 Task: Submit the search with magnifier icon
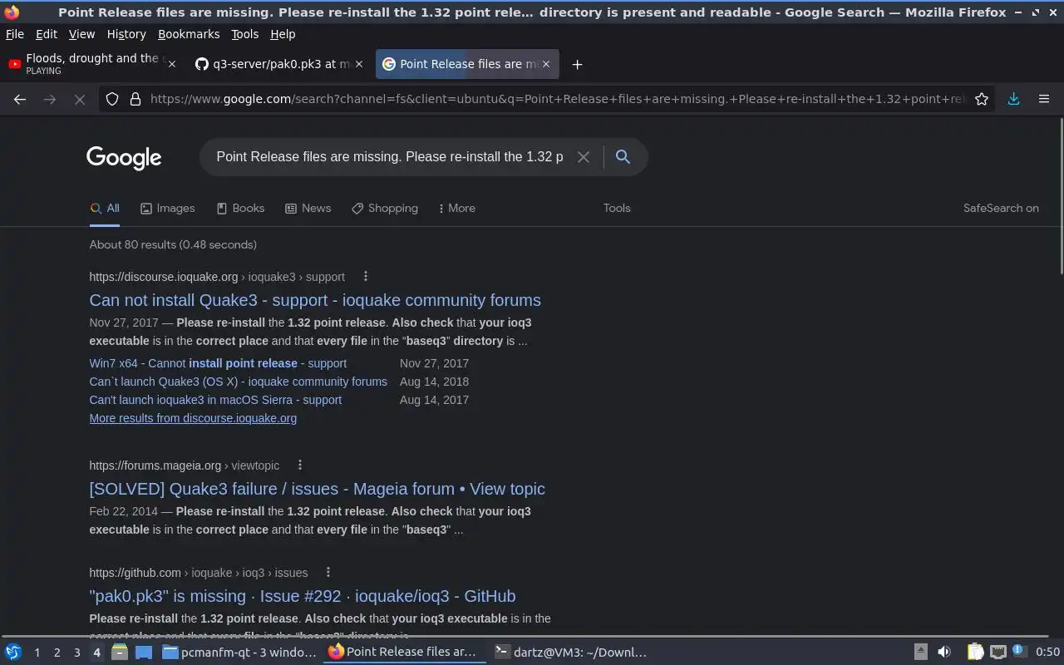tap(623, 156)
